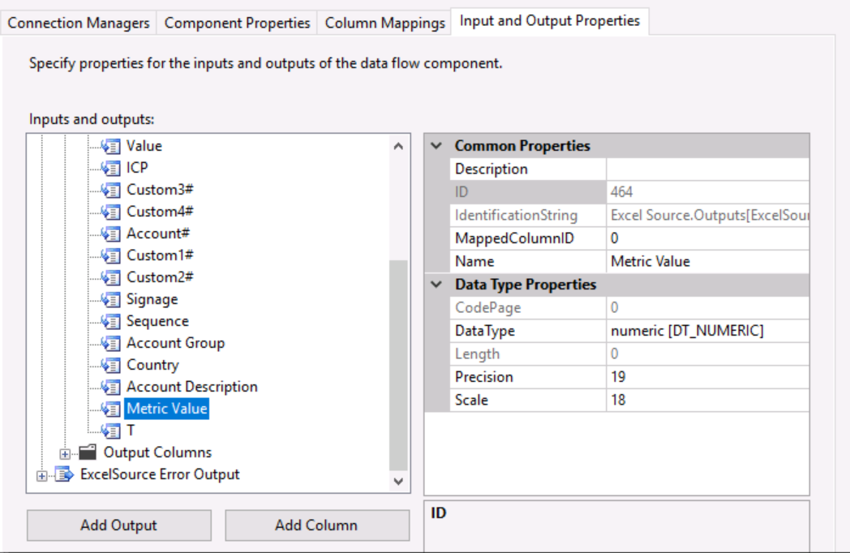Collapse the Data Type Properties section
Screen dimensions: 850x553
pyautogui.click(x=437, y=285)
